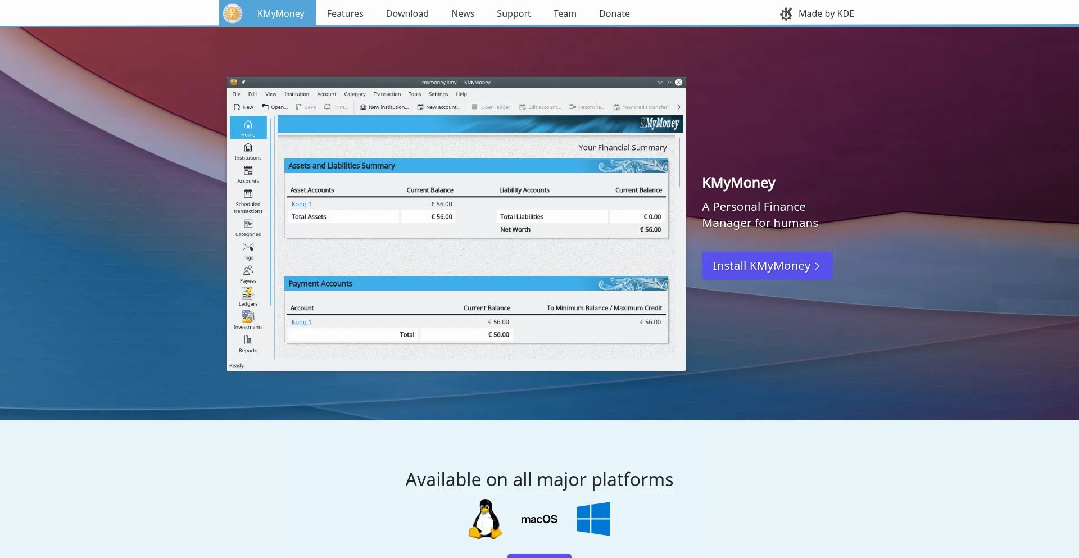Open Kong 1 link under Payment Accounts
The width and height of the screenshot is (1079, 558).
click(301, 322)
